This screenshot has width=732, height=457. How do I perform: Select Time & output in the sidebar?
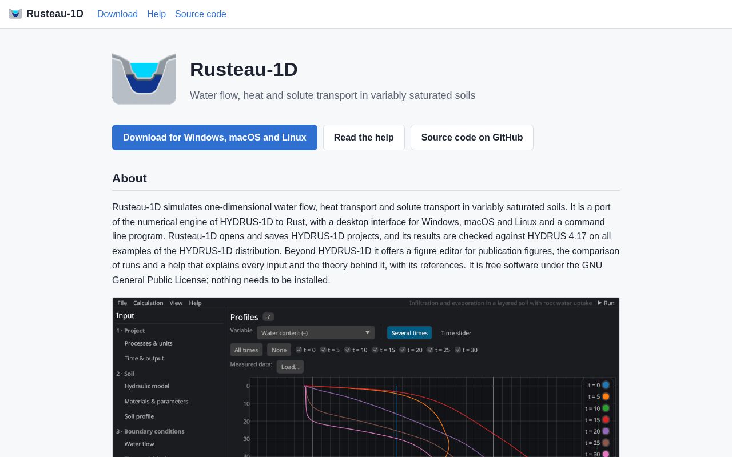144,358
